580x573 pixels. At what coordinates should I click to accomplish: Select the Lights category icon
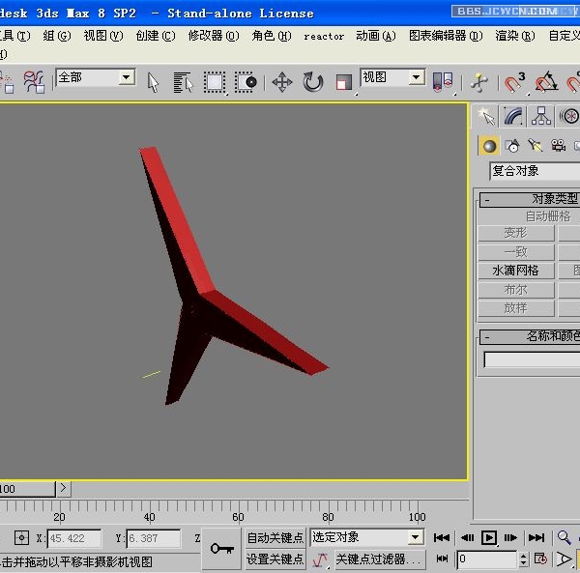point(536,146)
